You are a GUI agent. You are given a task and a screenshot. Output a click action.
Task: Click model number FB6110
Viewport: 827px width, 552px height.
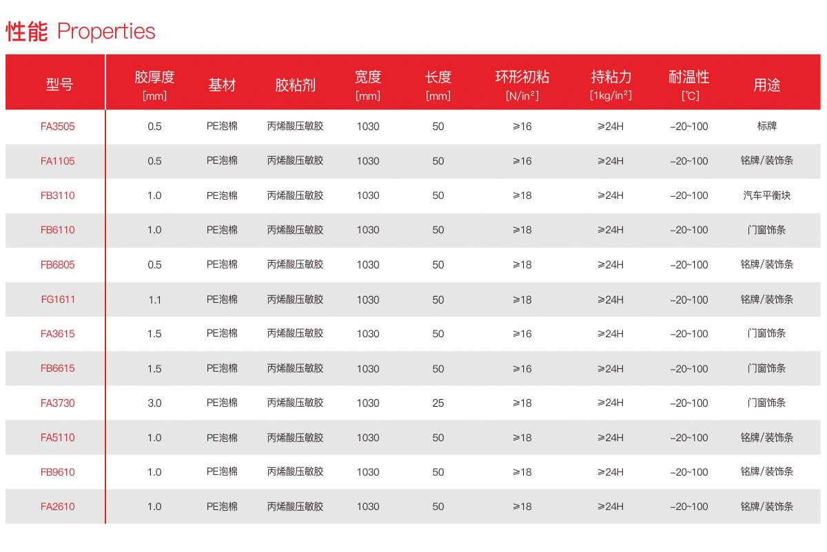57,230
